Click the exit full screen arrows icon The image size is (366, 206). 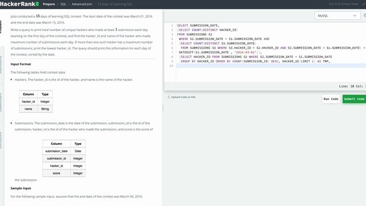click(x=364, y=4)
